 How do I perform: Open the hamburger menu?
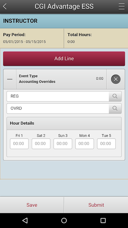point(121,7)
